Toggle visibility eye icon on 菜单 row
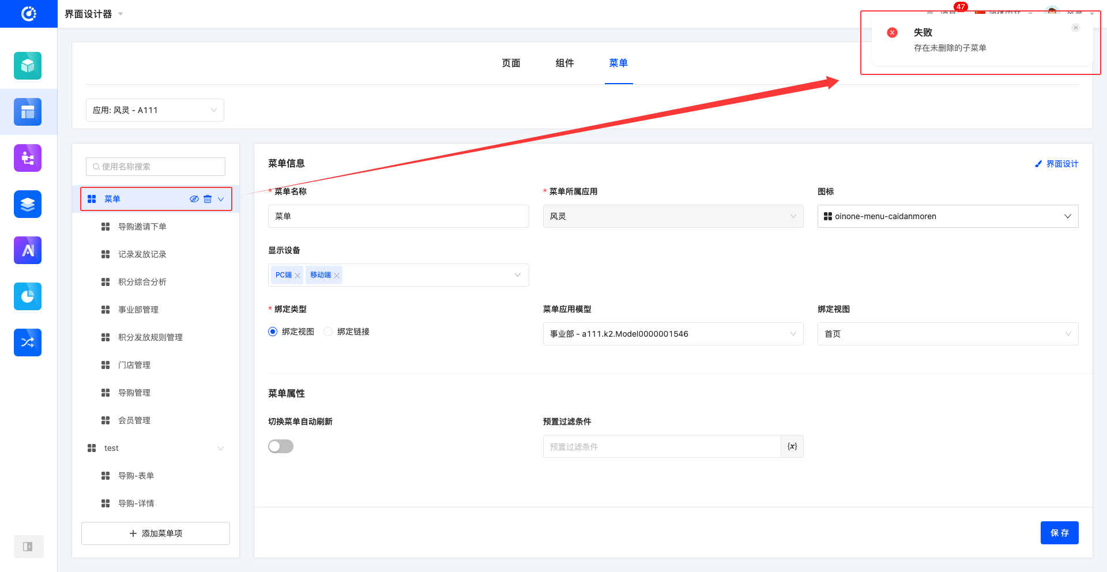Screen dimensions: 1107x572 click(x=194, y=199)
